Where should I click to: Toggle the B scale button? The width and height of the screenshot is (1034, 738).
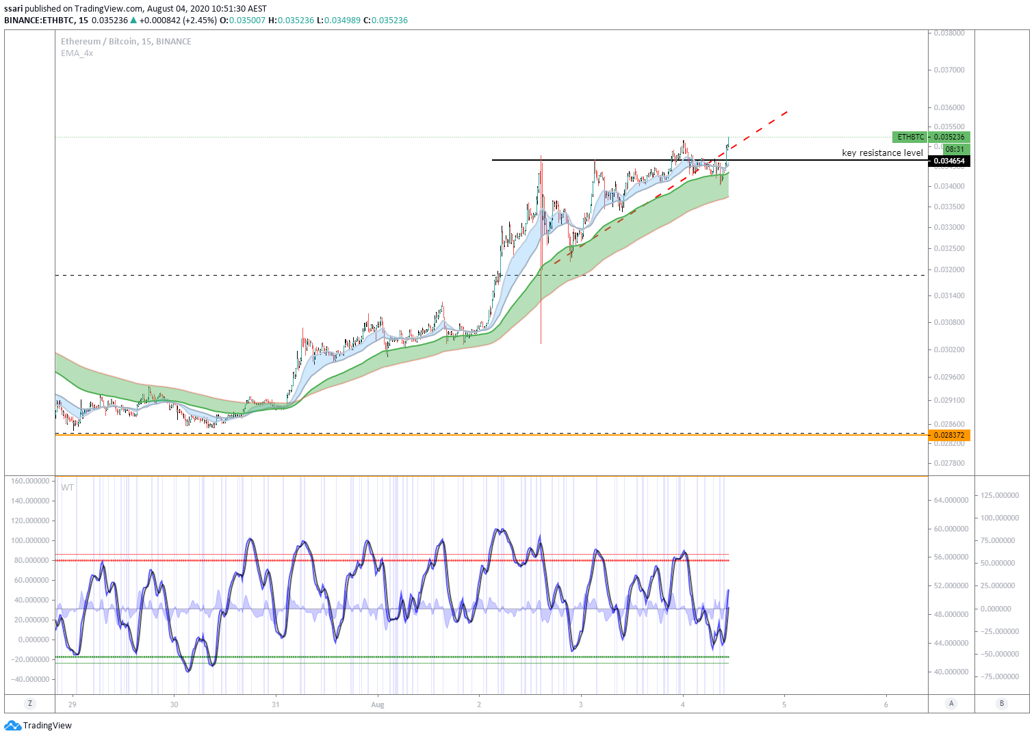click(1002, 703)
